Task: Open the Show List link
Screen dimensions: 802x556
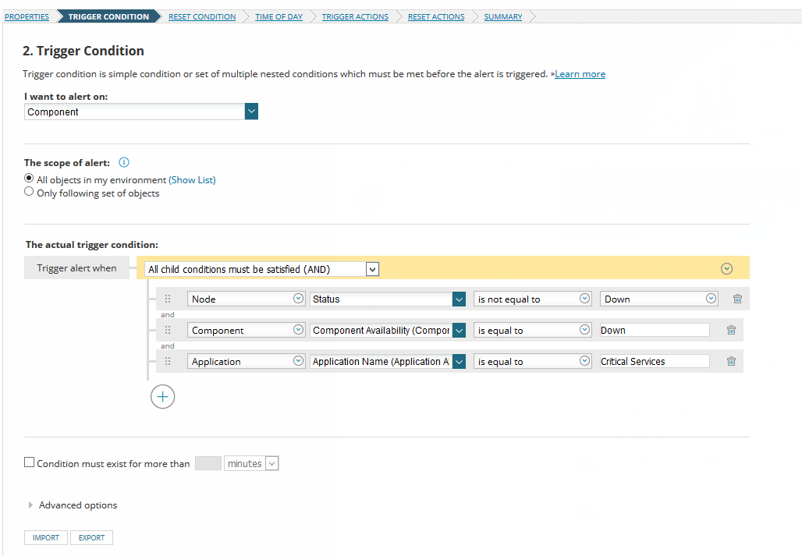Action: click(x=192, y=180)
